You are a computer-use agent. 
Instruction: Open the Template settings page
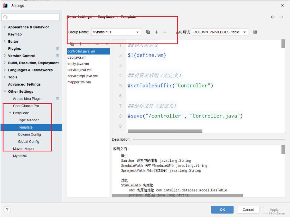click(x=25, y=127)
